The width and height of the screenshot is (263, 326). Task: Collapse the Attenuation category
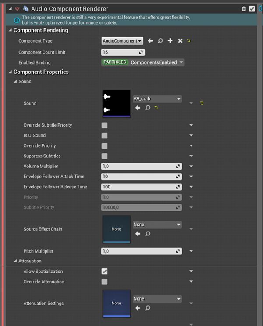[x=15, y=261]
